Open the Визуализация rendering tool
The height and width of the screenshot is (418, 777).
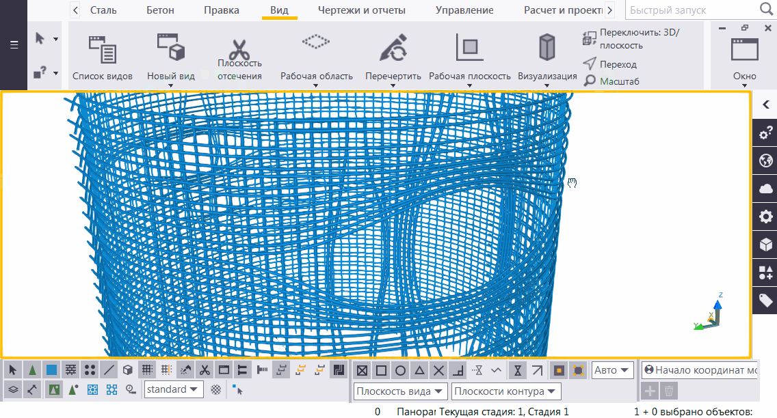[546, 48]
